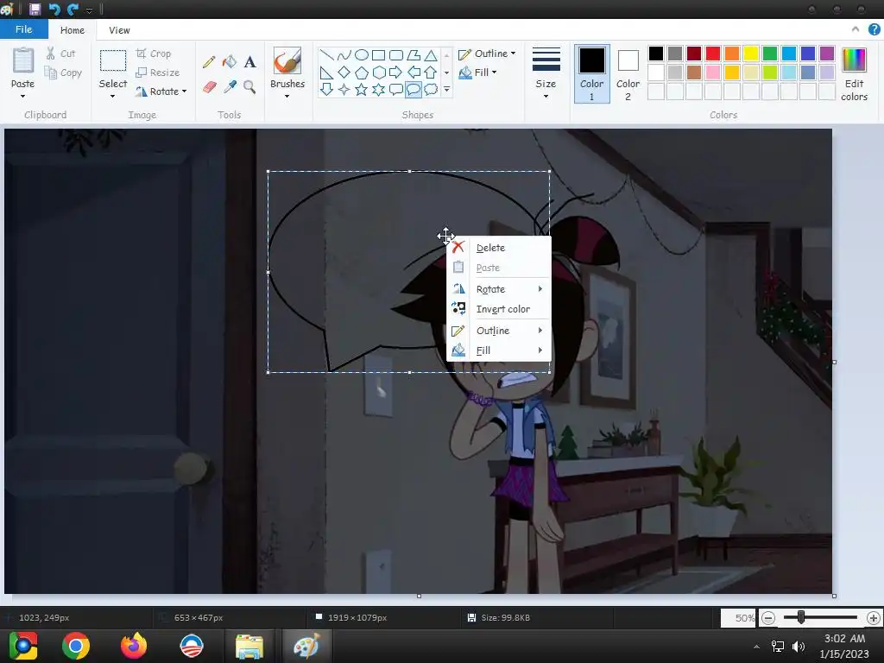Viewport: 884px width, 663px height.
Task: Click the Brushes tool icon
Action: tap(287, 61)
